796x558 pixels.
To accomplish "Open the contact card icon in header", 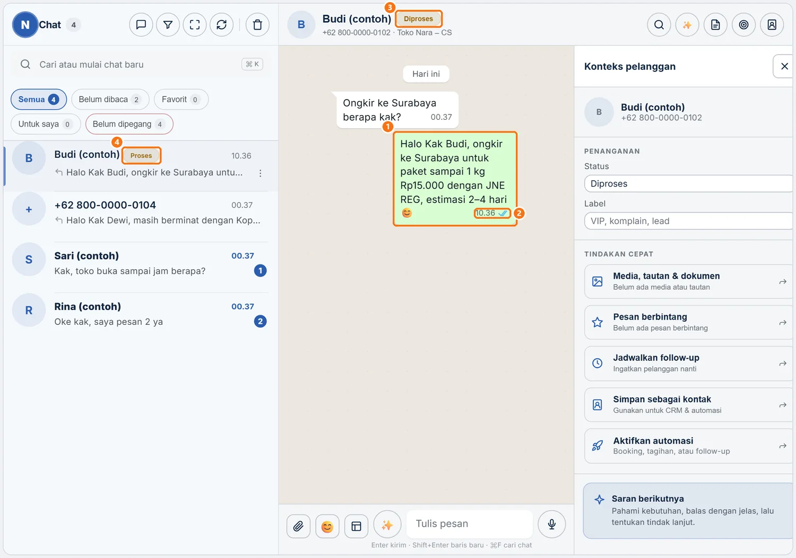I will coord(772,24).
